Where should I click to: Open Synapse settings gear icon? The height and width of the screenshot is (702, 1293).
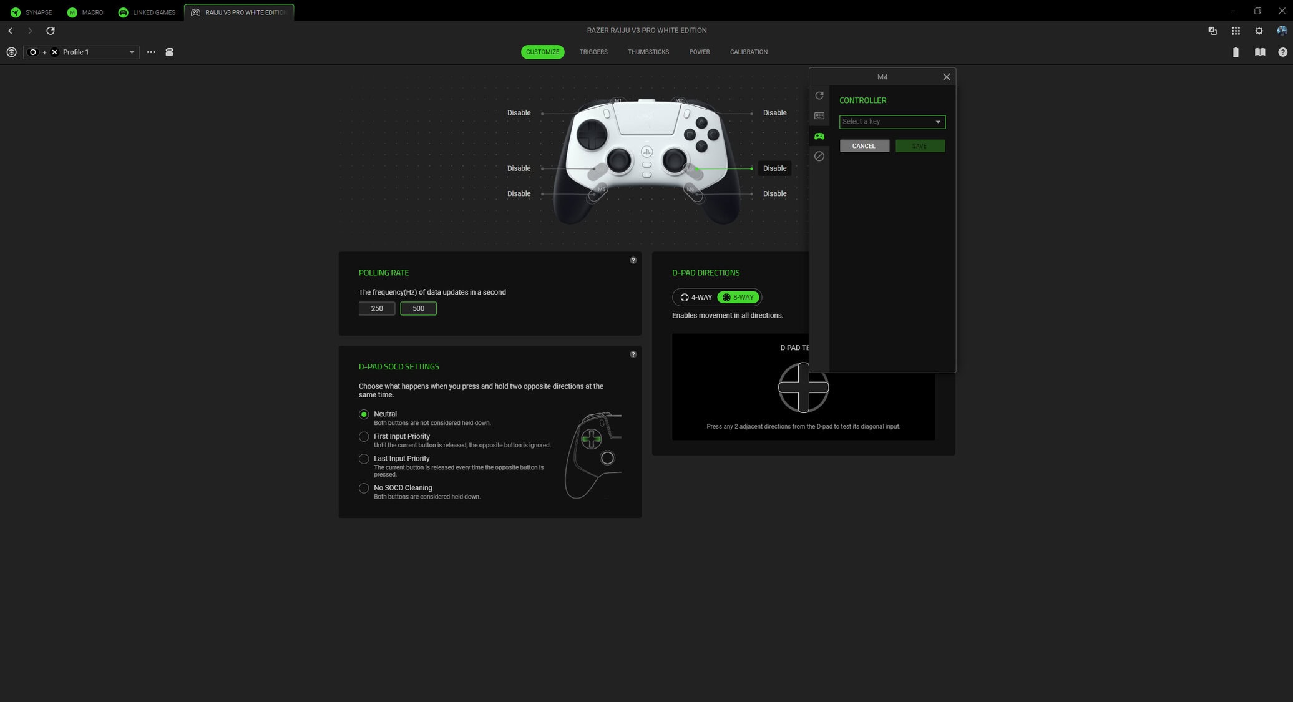(1259, 31)
